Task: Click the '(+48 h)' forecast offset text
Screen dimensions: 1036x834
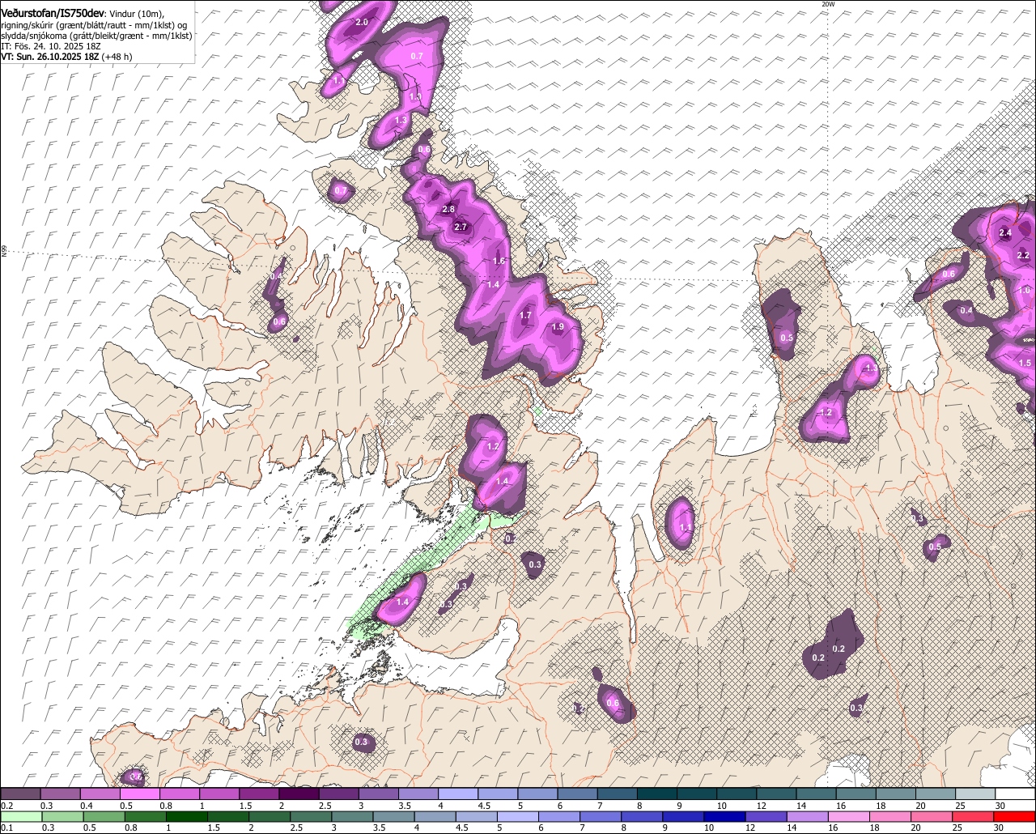Action: pyautogui.click(x=115, y=57)
